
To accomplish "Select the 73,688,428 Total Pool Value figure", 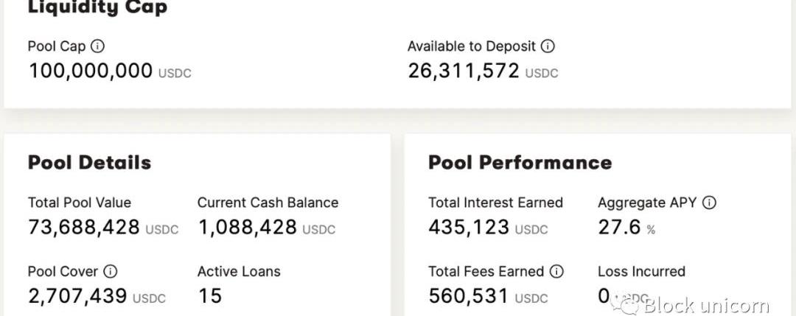I will tap(84, 227).
